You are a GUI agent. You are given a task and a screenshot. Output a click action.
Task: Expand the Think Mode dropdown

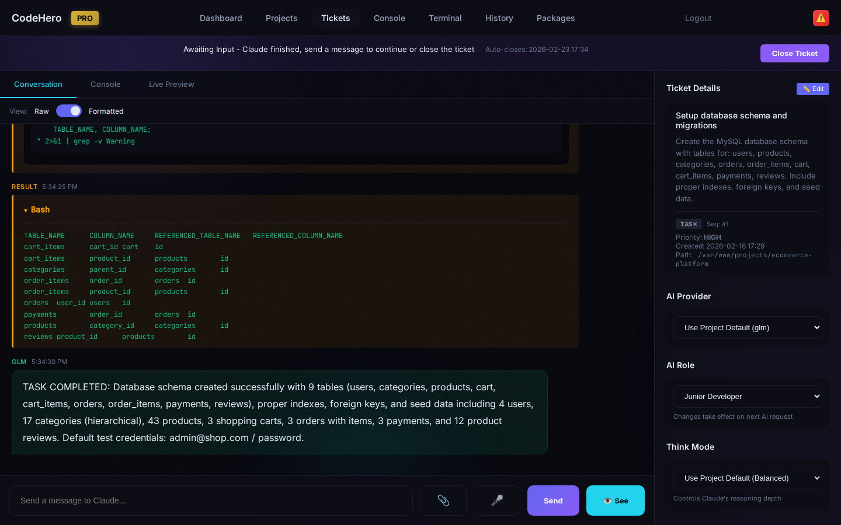tap(747, 478)
